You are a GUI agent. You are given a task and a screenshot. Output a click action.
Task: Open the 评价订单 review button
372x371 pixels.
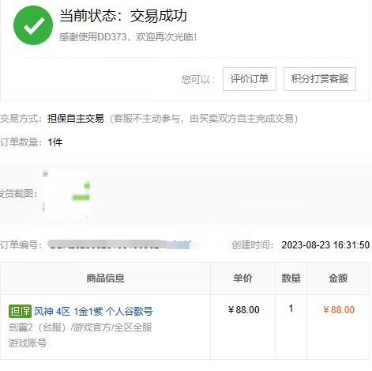[250, 79]
